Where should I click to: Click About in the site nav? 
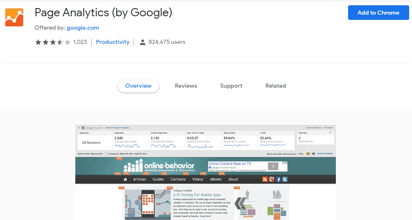click(233, 179)
